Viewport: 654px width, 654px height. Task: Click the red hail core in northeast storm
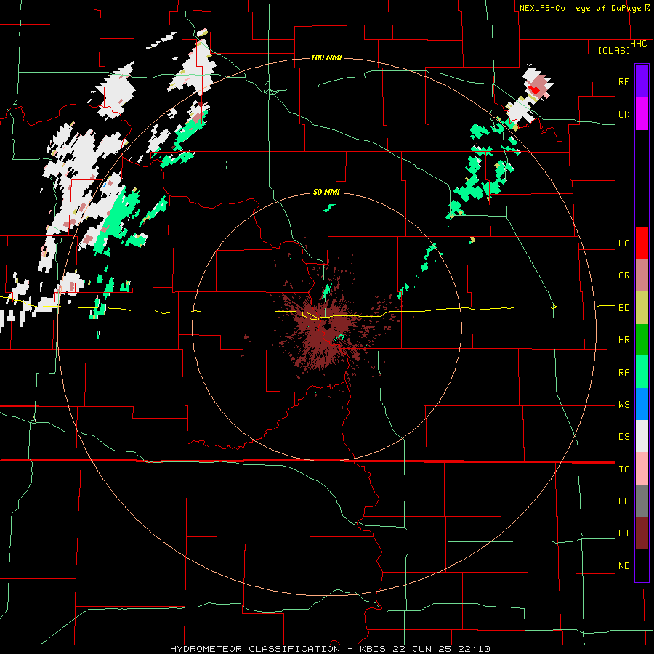pos(534,89)
